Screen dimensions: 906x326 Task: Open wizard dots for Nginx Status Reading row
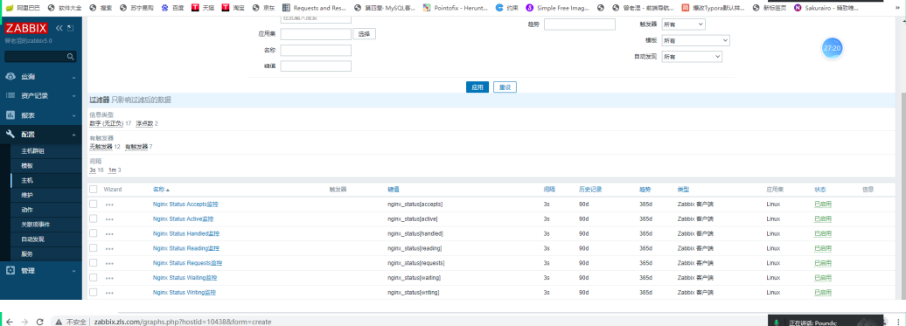click(x=109, y=249)
